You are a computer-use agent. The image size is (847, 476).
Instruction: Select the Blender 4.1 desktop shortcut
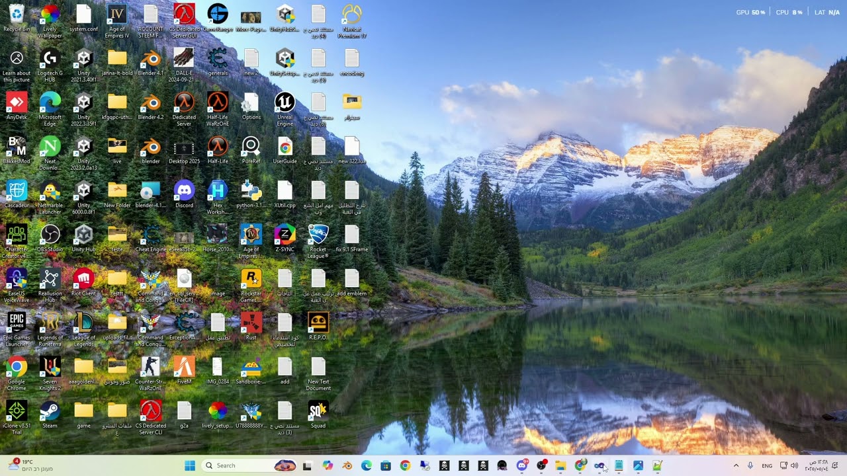[x=151, y=63]
